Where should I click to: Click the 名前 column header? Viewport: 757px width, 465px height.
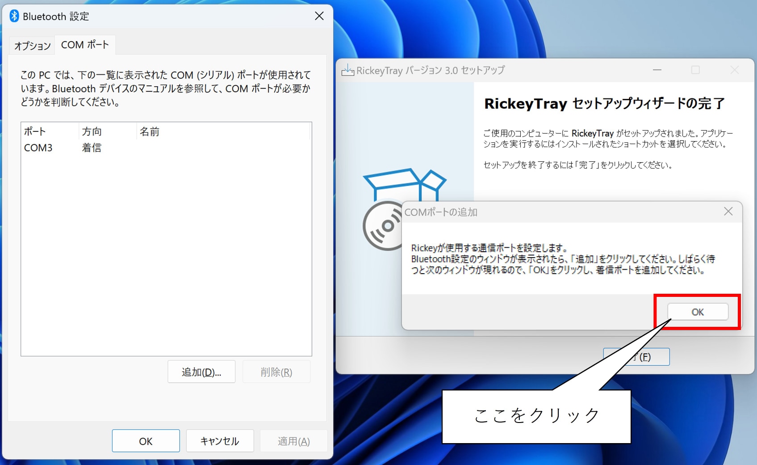(x=149, y=131)
